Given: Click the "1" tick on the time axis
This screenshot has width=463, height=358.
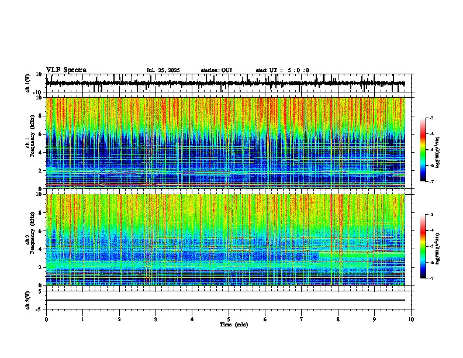Looking at the screenshot, I should pos(82,319).
